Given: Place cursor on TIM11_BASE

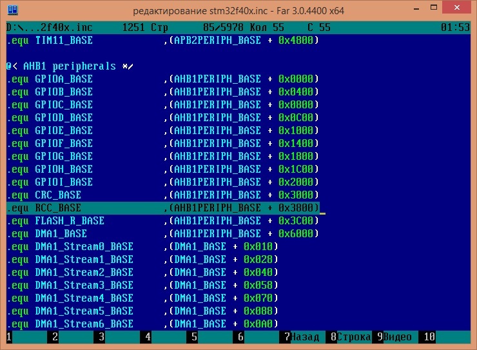Looking at the screenshot, I should [64, 41].
